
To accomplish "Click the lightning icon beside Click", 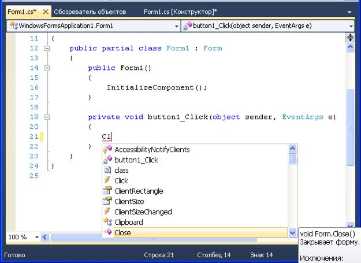I will 107,180.
